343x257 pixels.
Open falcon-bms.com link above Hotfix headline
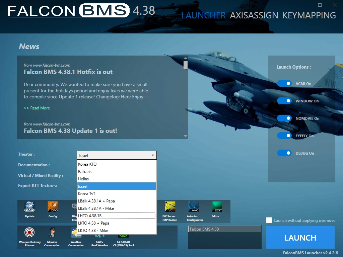(x=52, y=65)
